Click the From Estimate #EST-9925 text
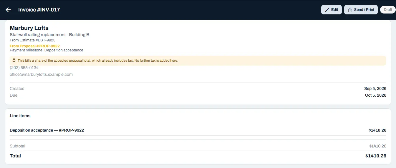This screenshot has height=168, width=396. point(32,40)
